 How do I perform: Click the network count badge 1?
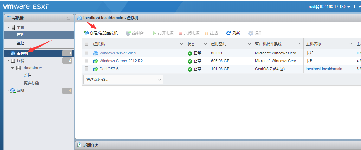coord(67,91)
